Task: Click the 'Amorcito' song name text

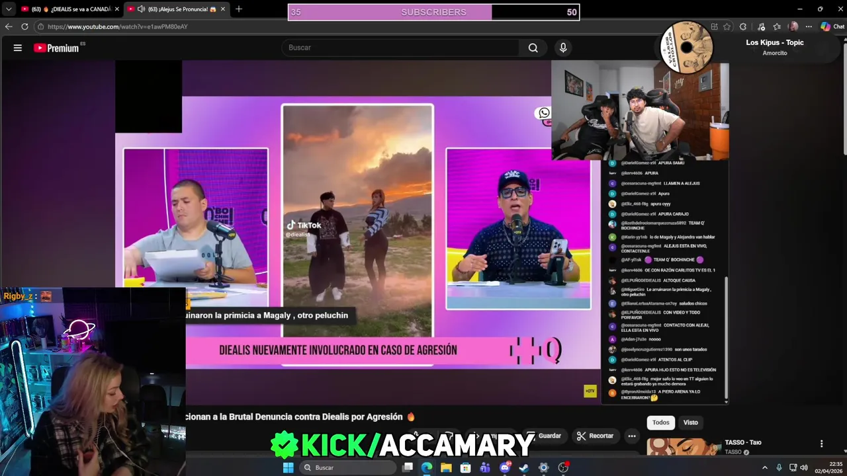Action: (775, 53)
